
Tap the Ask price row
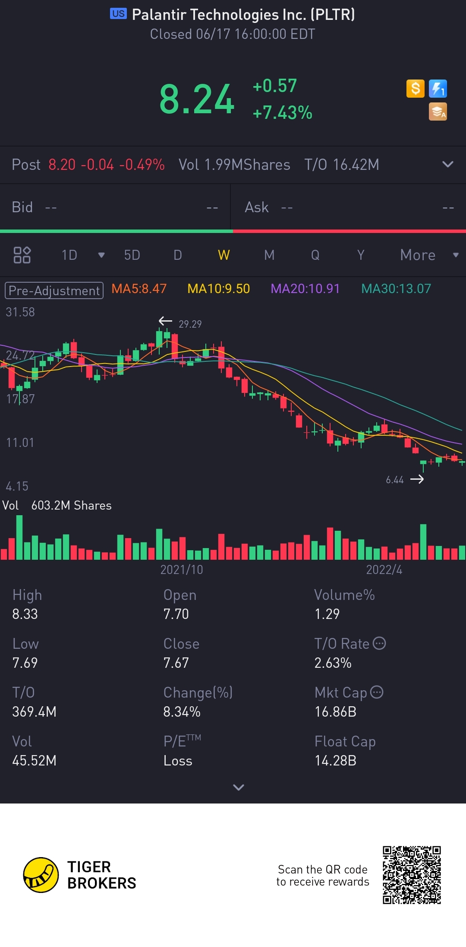[349, 207]
